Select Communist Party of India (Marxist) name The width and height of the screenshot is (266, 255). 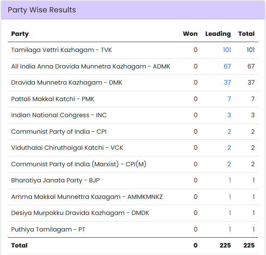click(78, 164)
